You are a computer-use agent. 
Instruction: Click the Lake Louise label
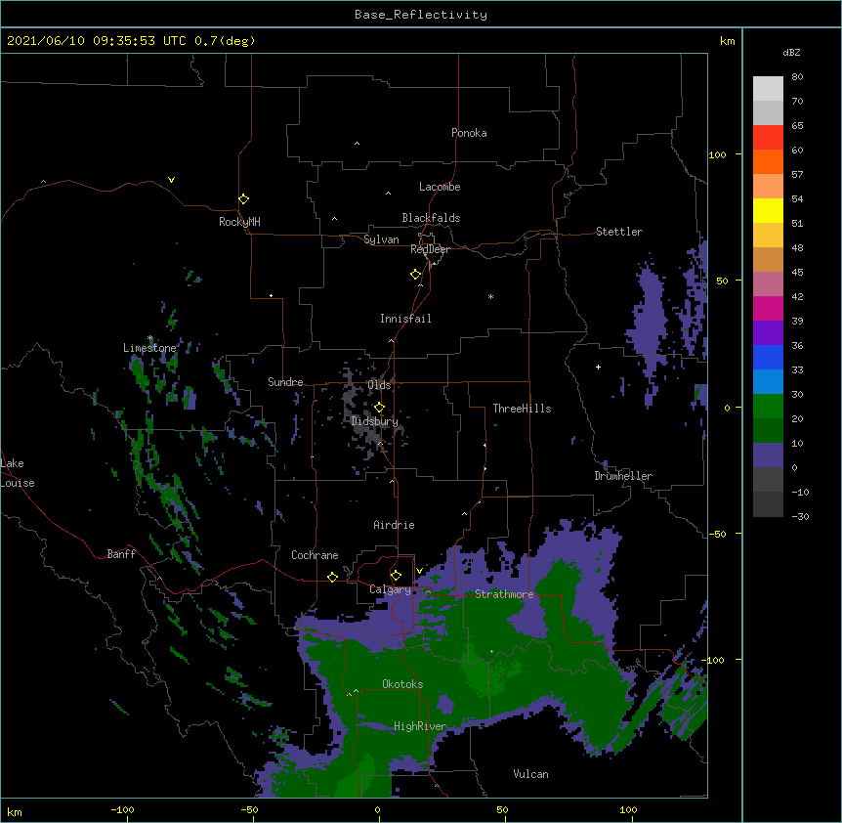18,473
